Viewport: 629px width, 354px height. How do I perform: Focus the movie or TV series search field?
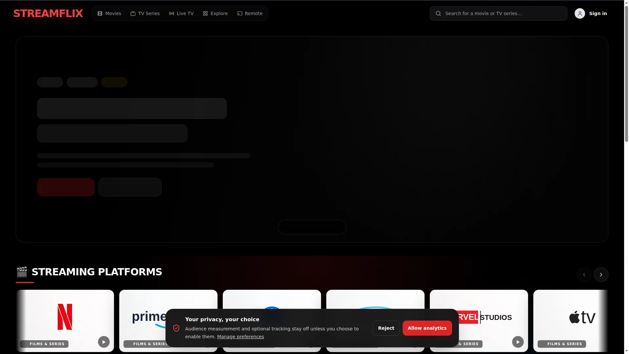pos(498,13)
